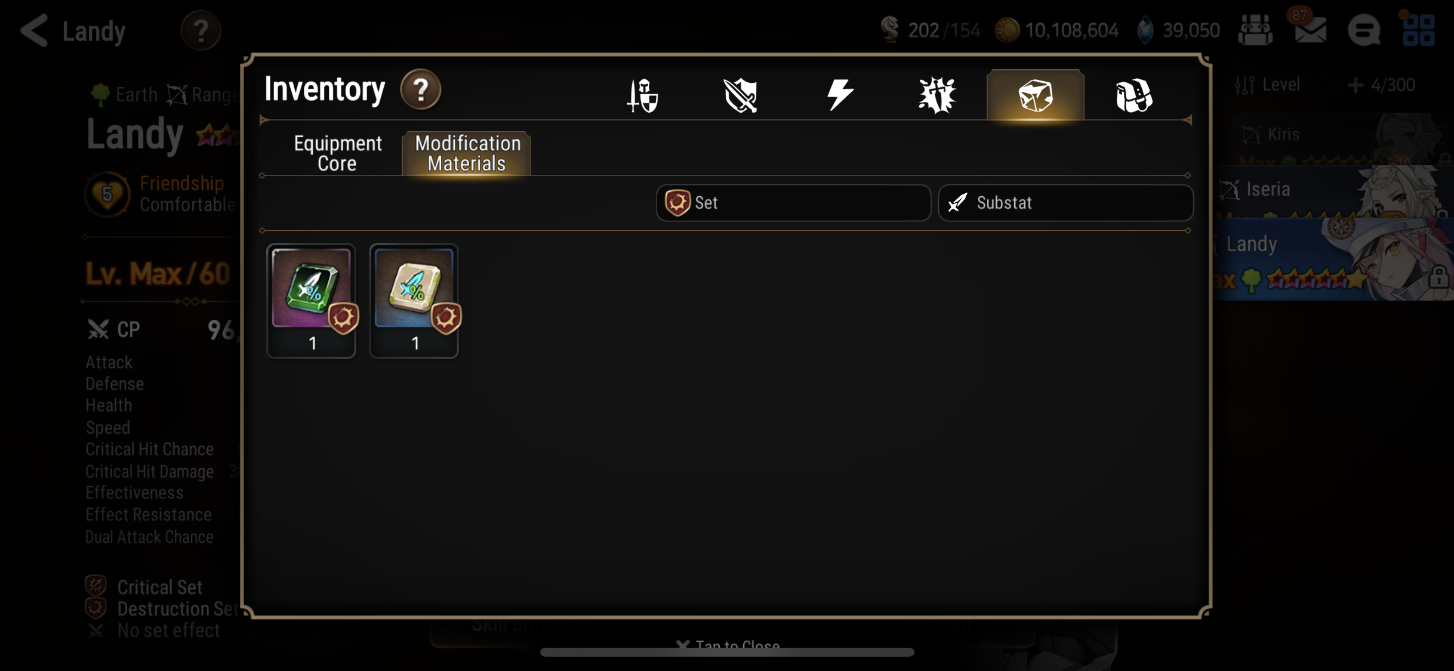Select the burst sword inventory category
The width and height of the screenshot is (1454, 671).
[x=937, y=95]
